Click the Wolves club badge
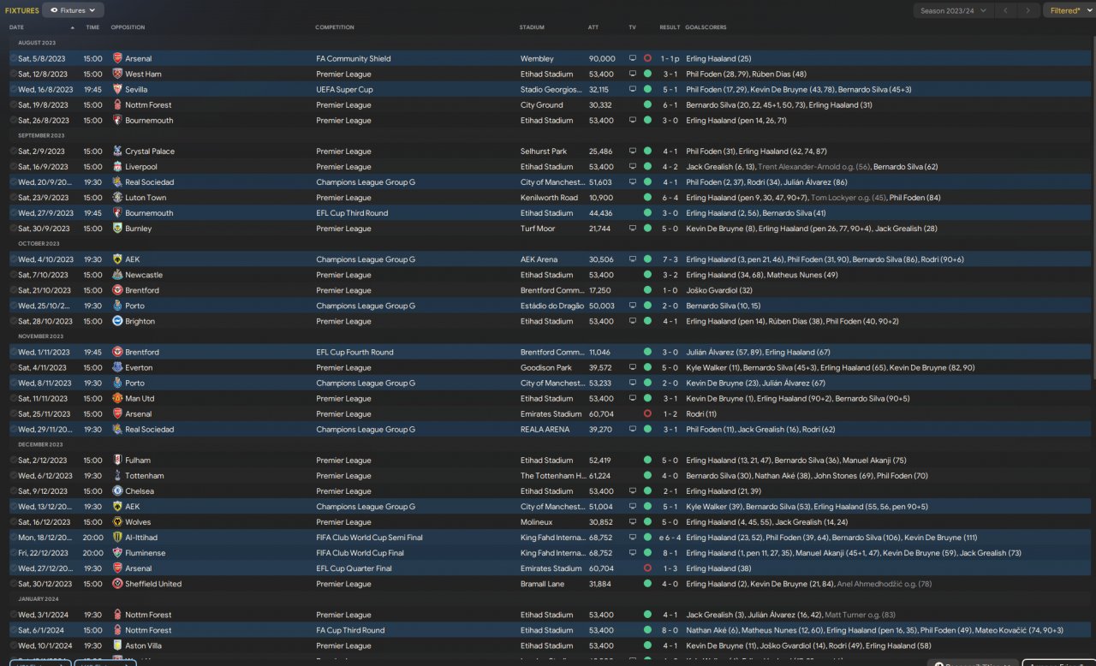This screenshot has width=1096, height=666. click(117, 521)
